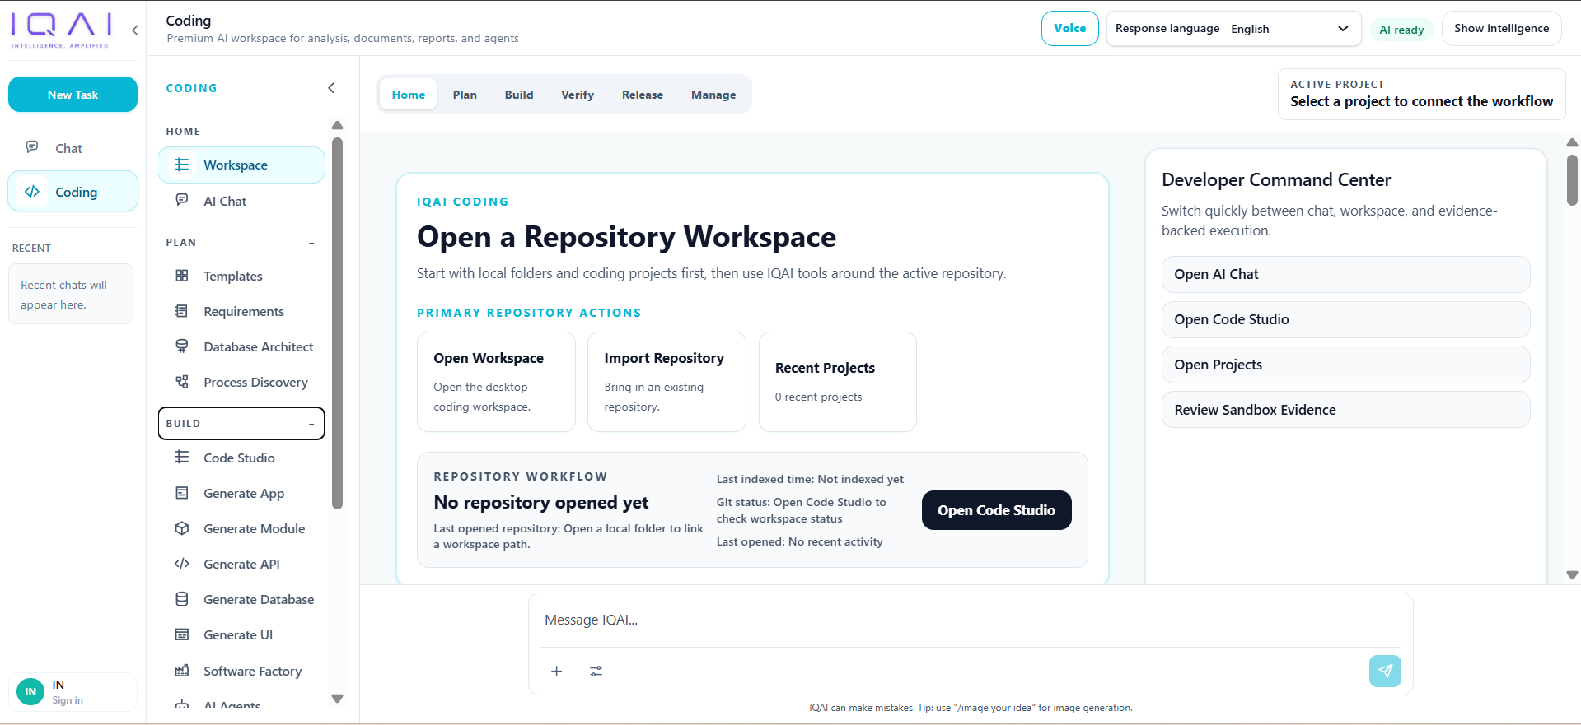Collapse the HOME section in the sidebar
The width and height of the screenshot is (1581, 725).
click(x=312, y=132)
